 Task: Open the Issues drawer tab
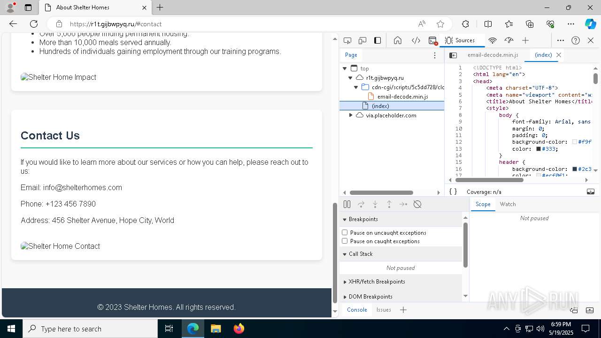384,310
